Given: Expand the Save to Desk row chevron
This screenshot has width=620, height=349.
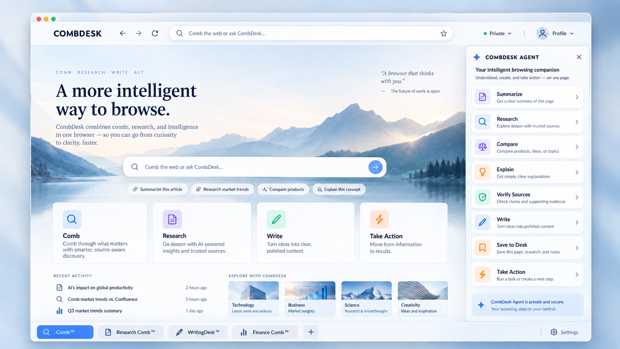Looking at the screenshot, I should point(577,248).
